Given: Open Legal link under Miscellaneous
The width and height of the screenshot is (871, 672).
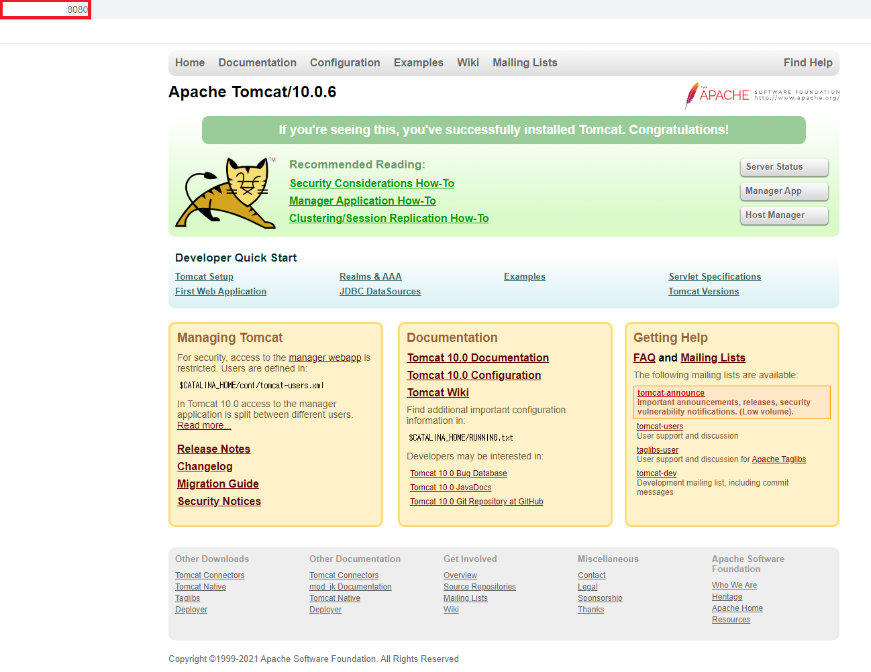Looking at the screenshot, I should click(587, 587).
